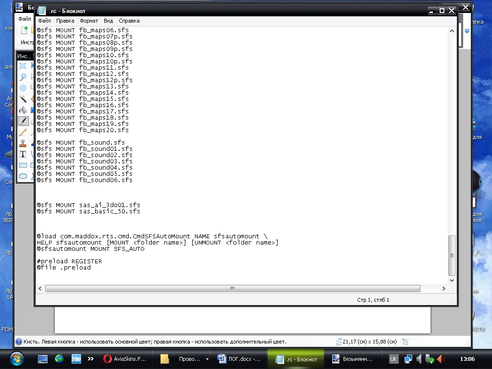492x369 pixels.
Task: Select the Rectangle Select tool in Paint.NET
Action: [23, 66]
